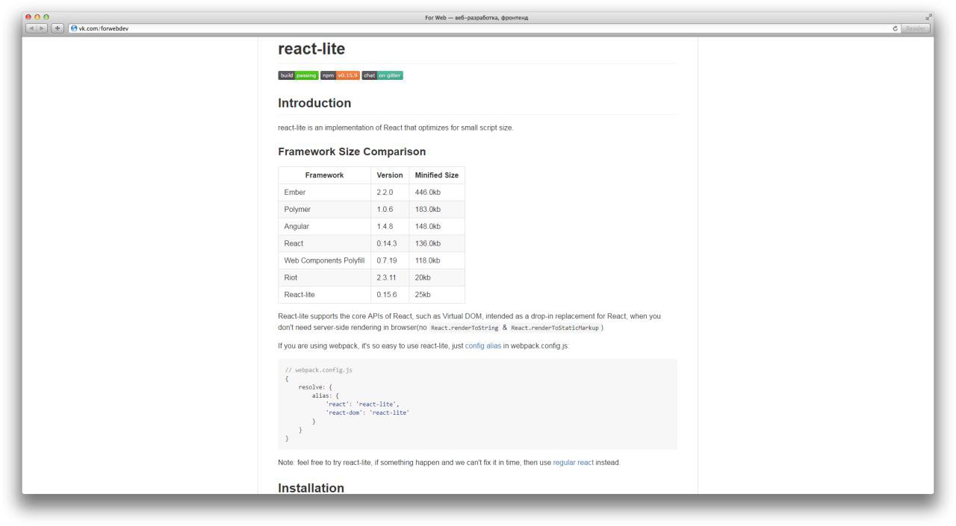Viewport: 956px width, 526px height.
Task: Click the Installation heading
Action: [x=311, y=488]
